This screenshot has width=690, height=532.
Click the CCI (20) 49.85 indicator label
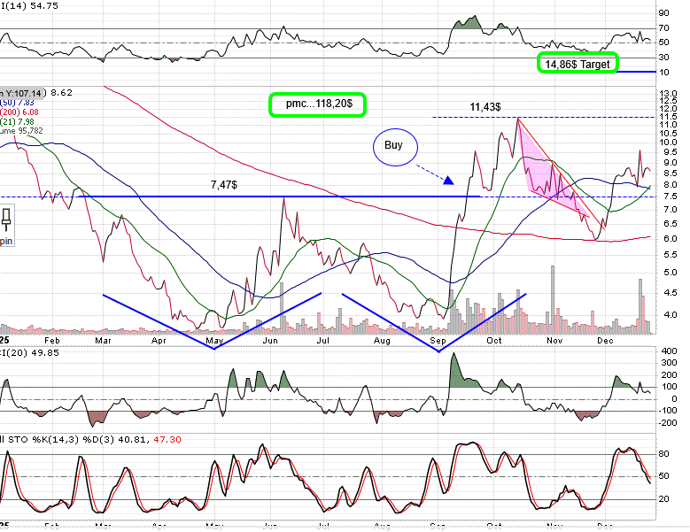pyautogui.click(x=22, y=353)
